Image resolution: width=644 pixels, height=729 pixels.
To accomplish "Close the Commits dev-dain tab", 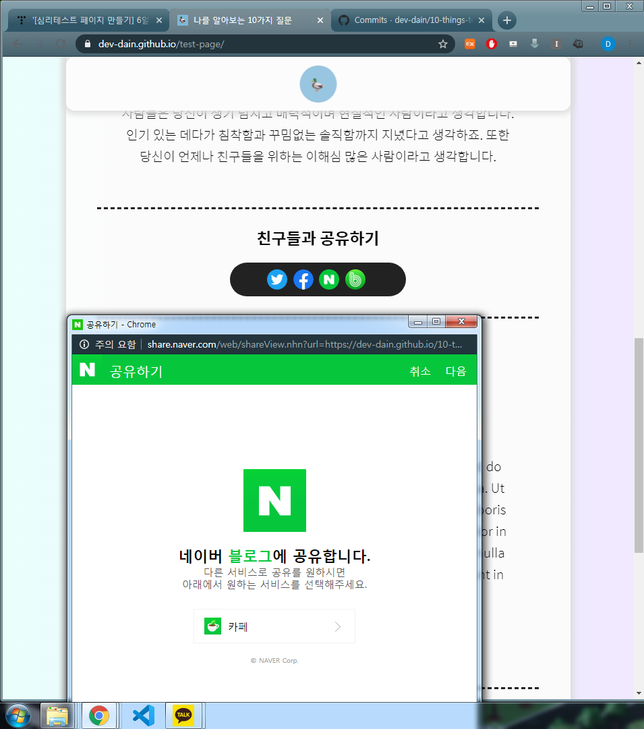I will [481, 20].
